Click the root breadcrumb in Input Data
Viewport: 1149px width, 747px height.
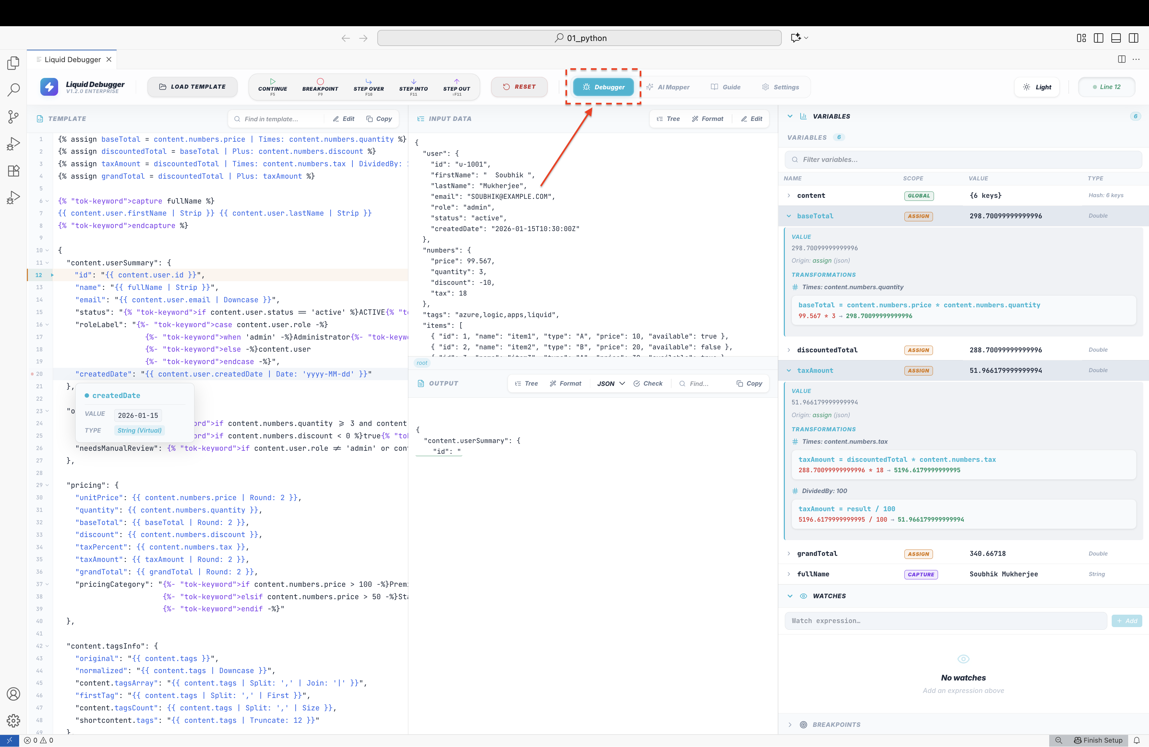pos(422,363)
